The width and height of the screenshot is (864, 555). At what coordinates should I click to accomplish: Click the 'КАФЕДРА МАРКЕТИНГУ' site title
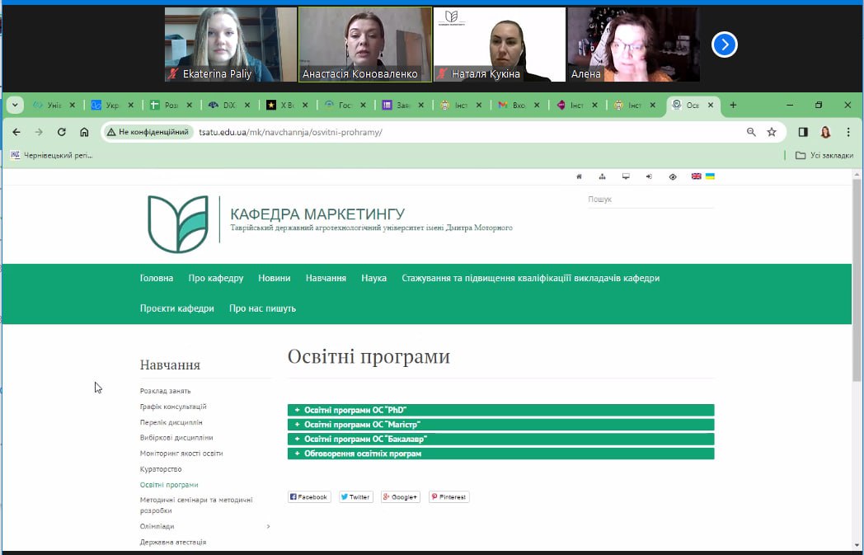(317, 214)
